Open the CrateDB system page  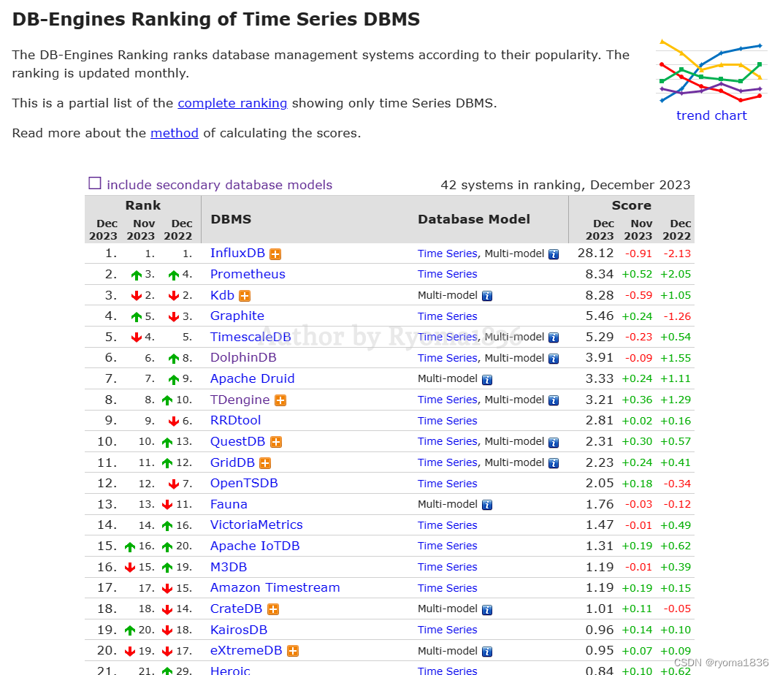click(236, 609)
